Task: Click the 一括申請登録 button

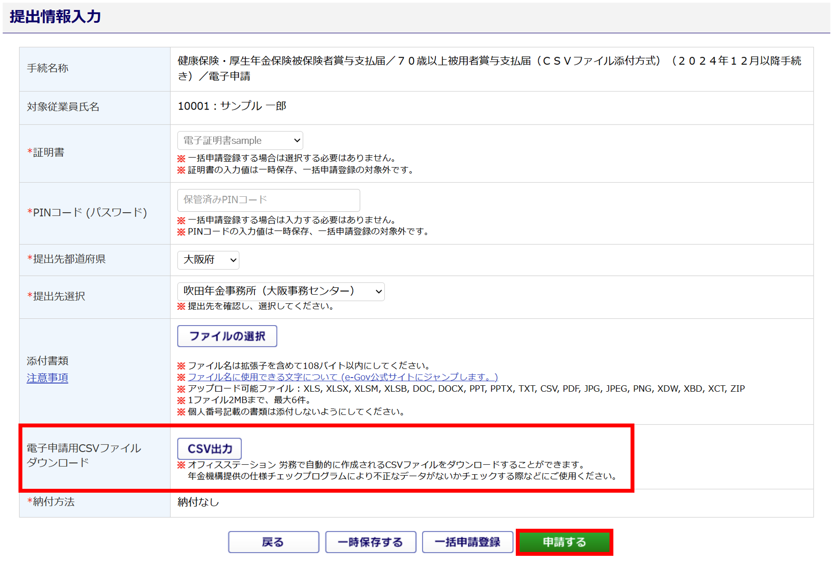Action: [467, 542]
